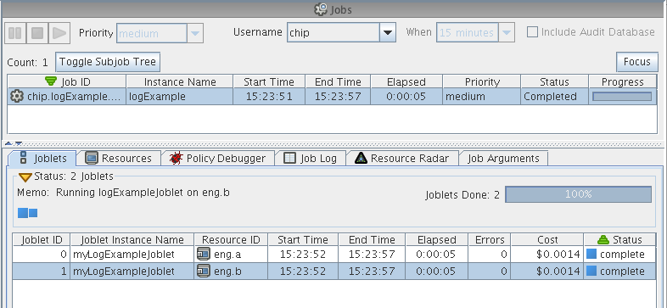The image size is (667, 308).
Task: Click resource icon next to eng.a
Action: (x=204, y=255)
